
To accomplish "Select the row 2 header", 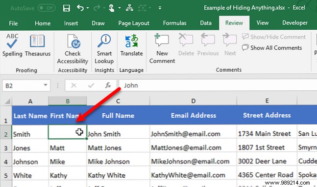I will pos(6,132).
